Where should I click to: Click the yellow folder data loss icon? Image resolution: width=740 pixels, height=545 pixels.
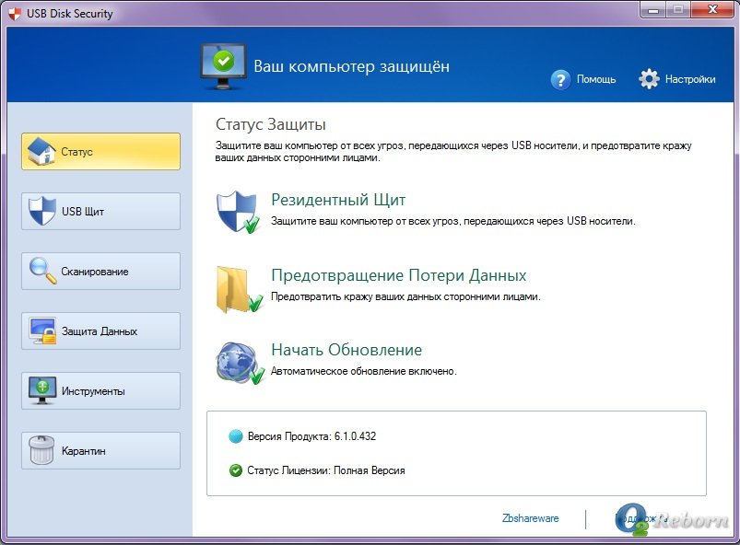coord(240,289)
